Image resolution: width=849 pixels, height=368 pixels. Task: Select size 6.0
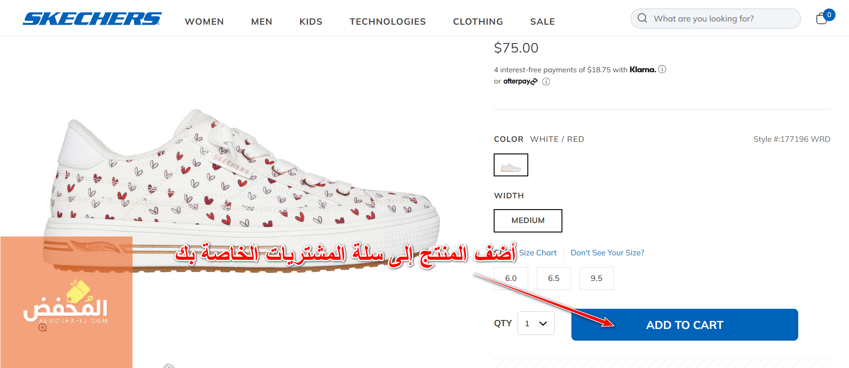(511, 278)
